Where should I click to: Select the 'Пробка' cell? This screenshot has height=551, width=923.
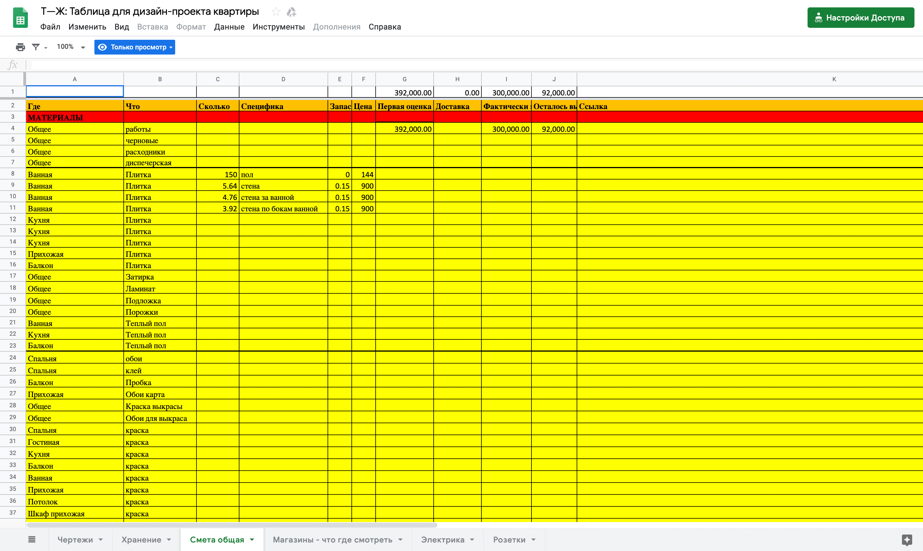(160, 382)
